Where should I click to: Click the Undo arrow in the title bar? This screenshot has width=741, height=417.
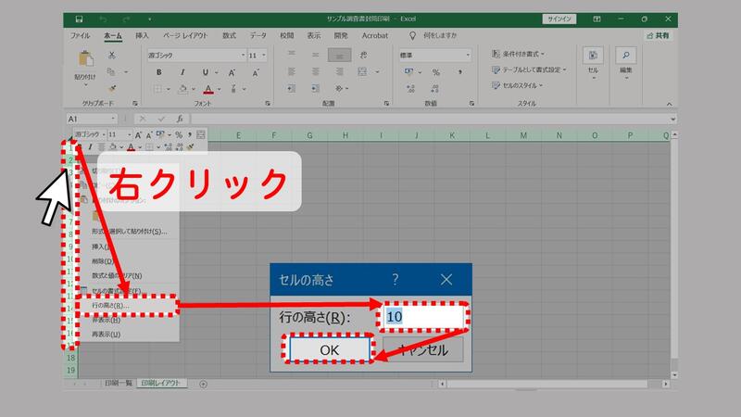coord(103,19)
